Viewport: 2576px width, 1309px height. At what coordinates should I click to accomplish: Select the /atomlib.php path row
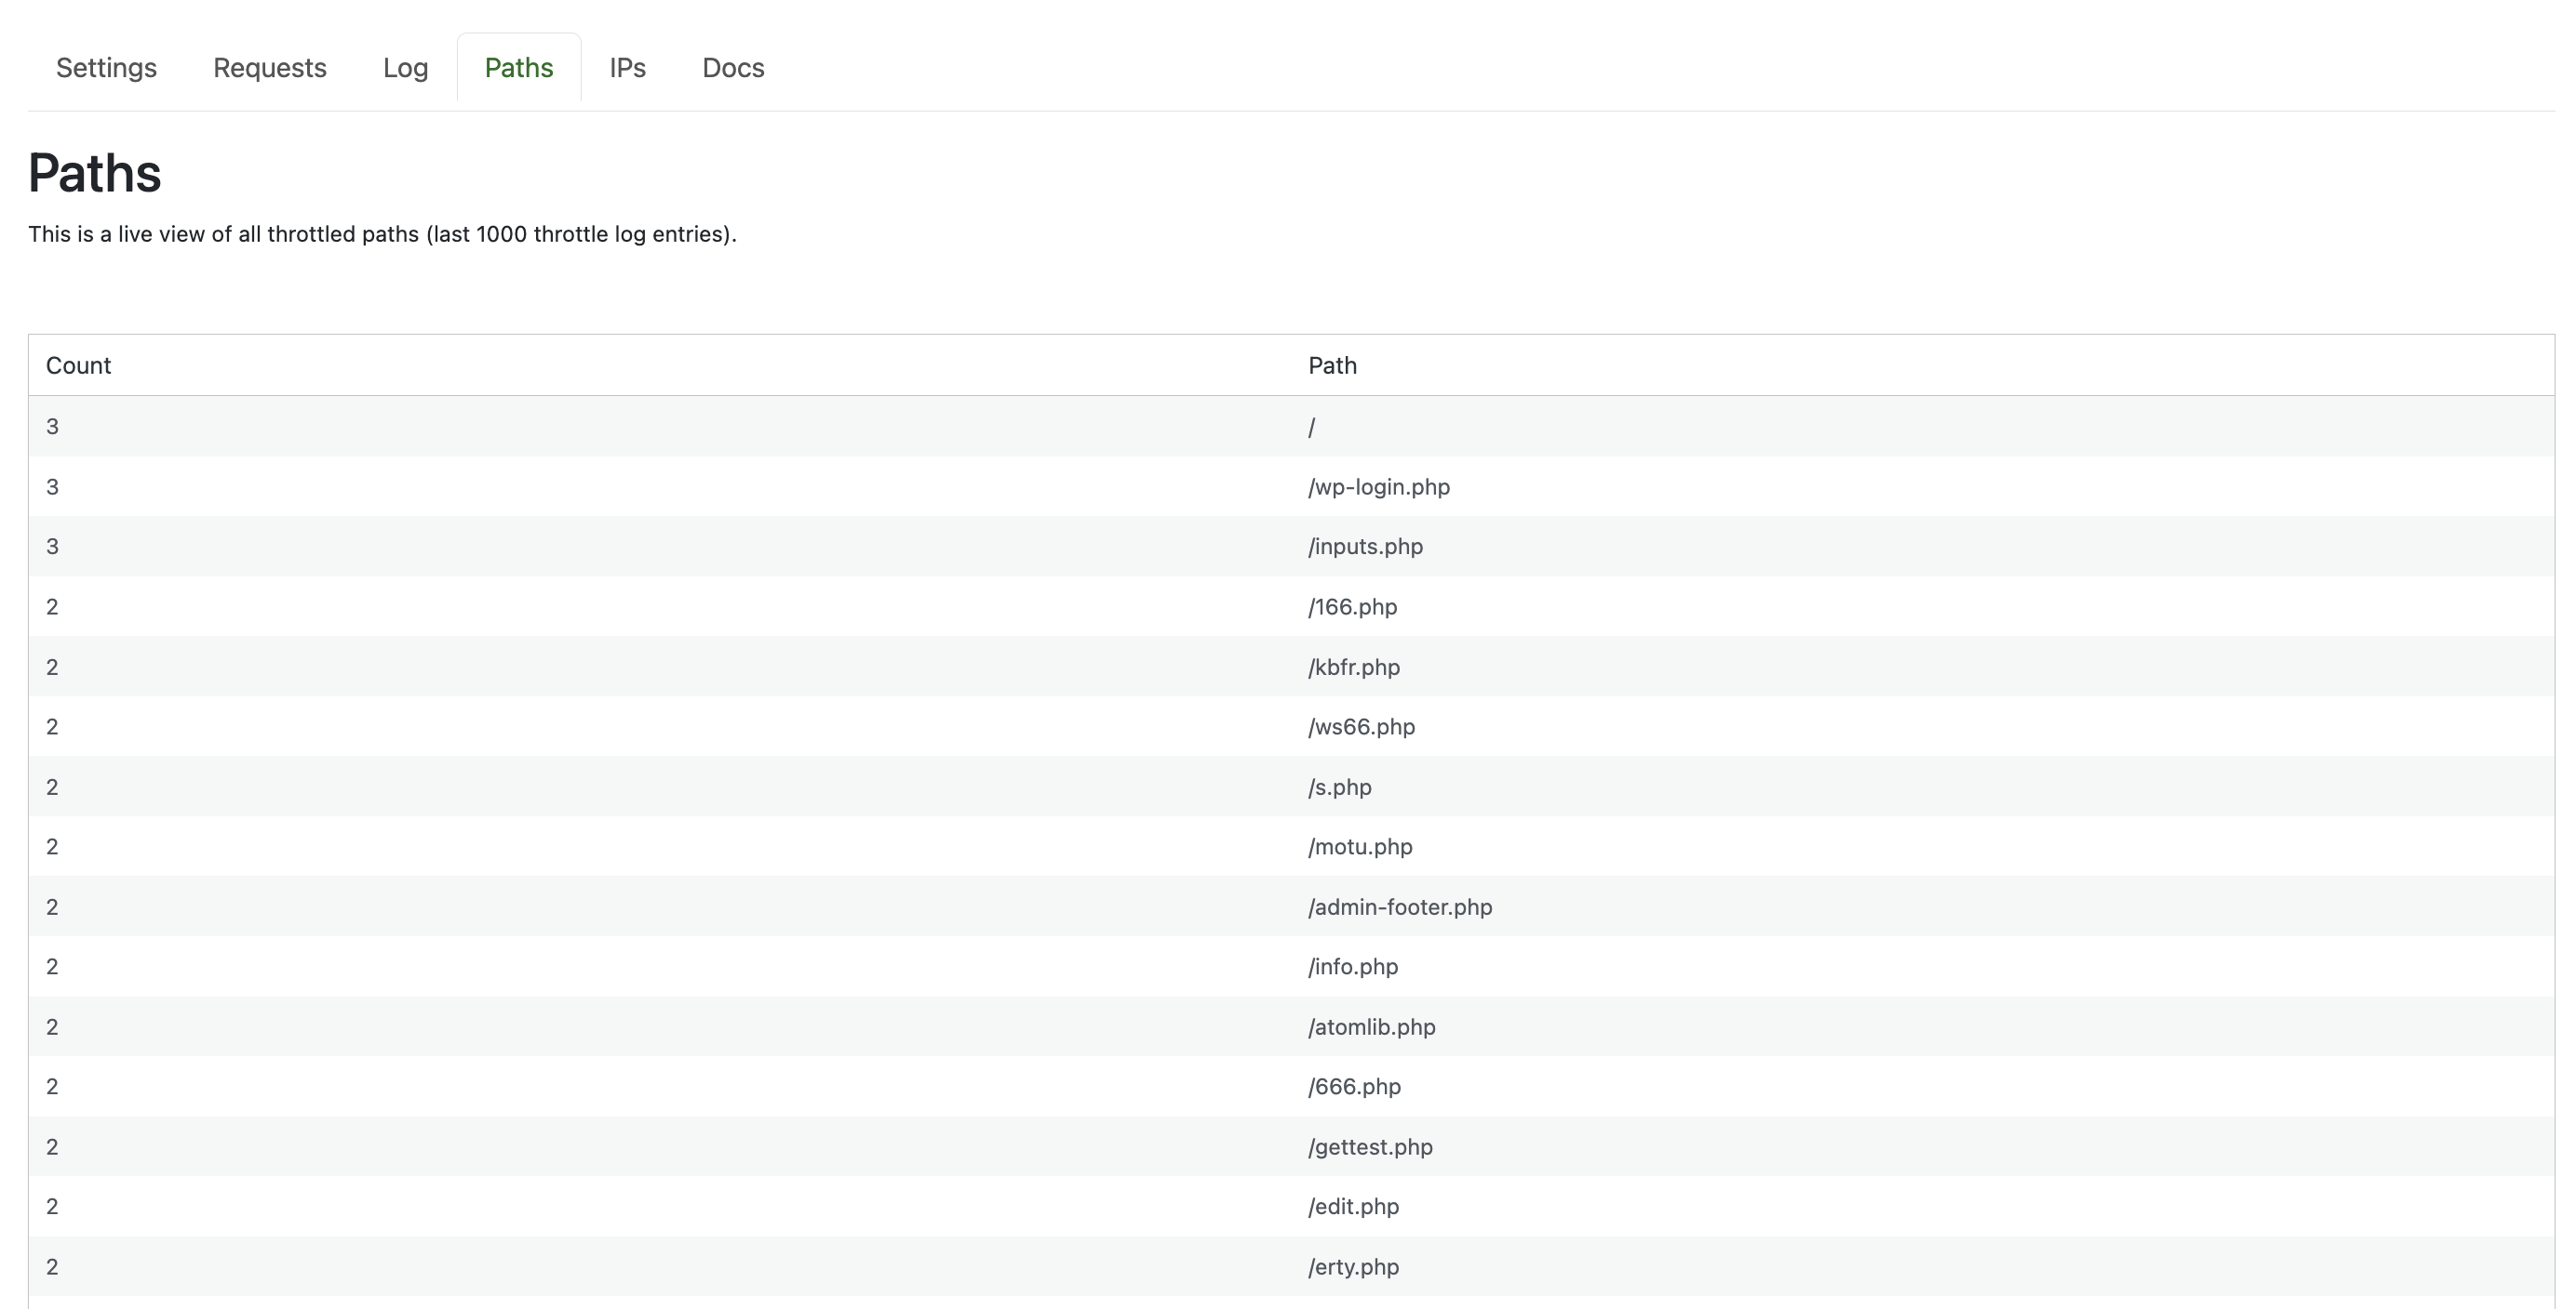pos(1371,1026)
